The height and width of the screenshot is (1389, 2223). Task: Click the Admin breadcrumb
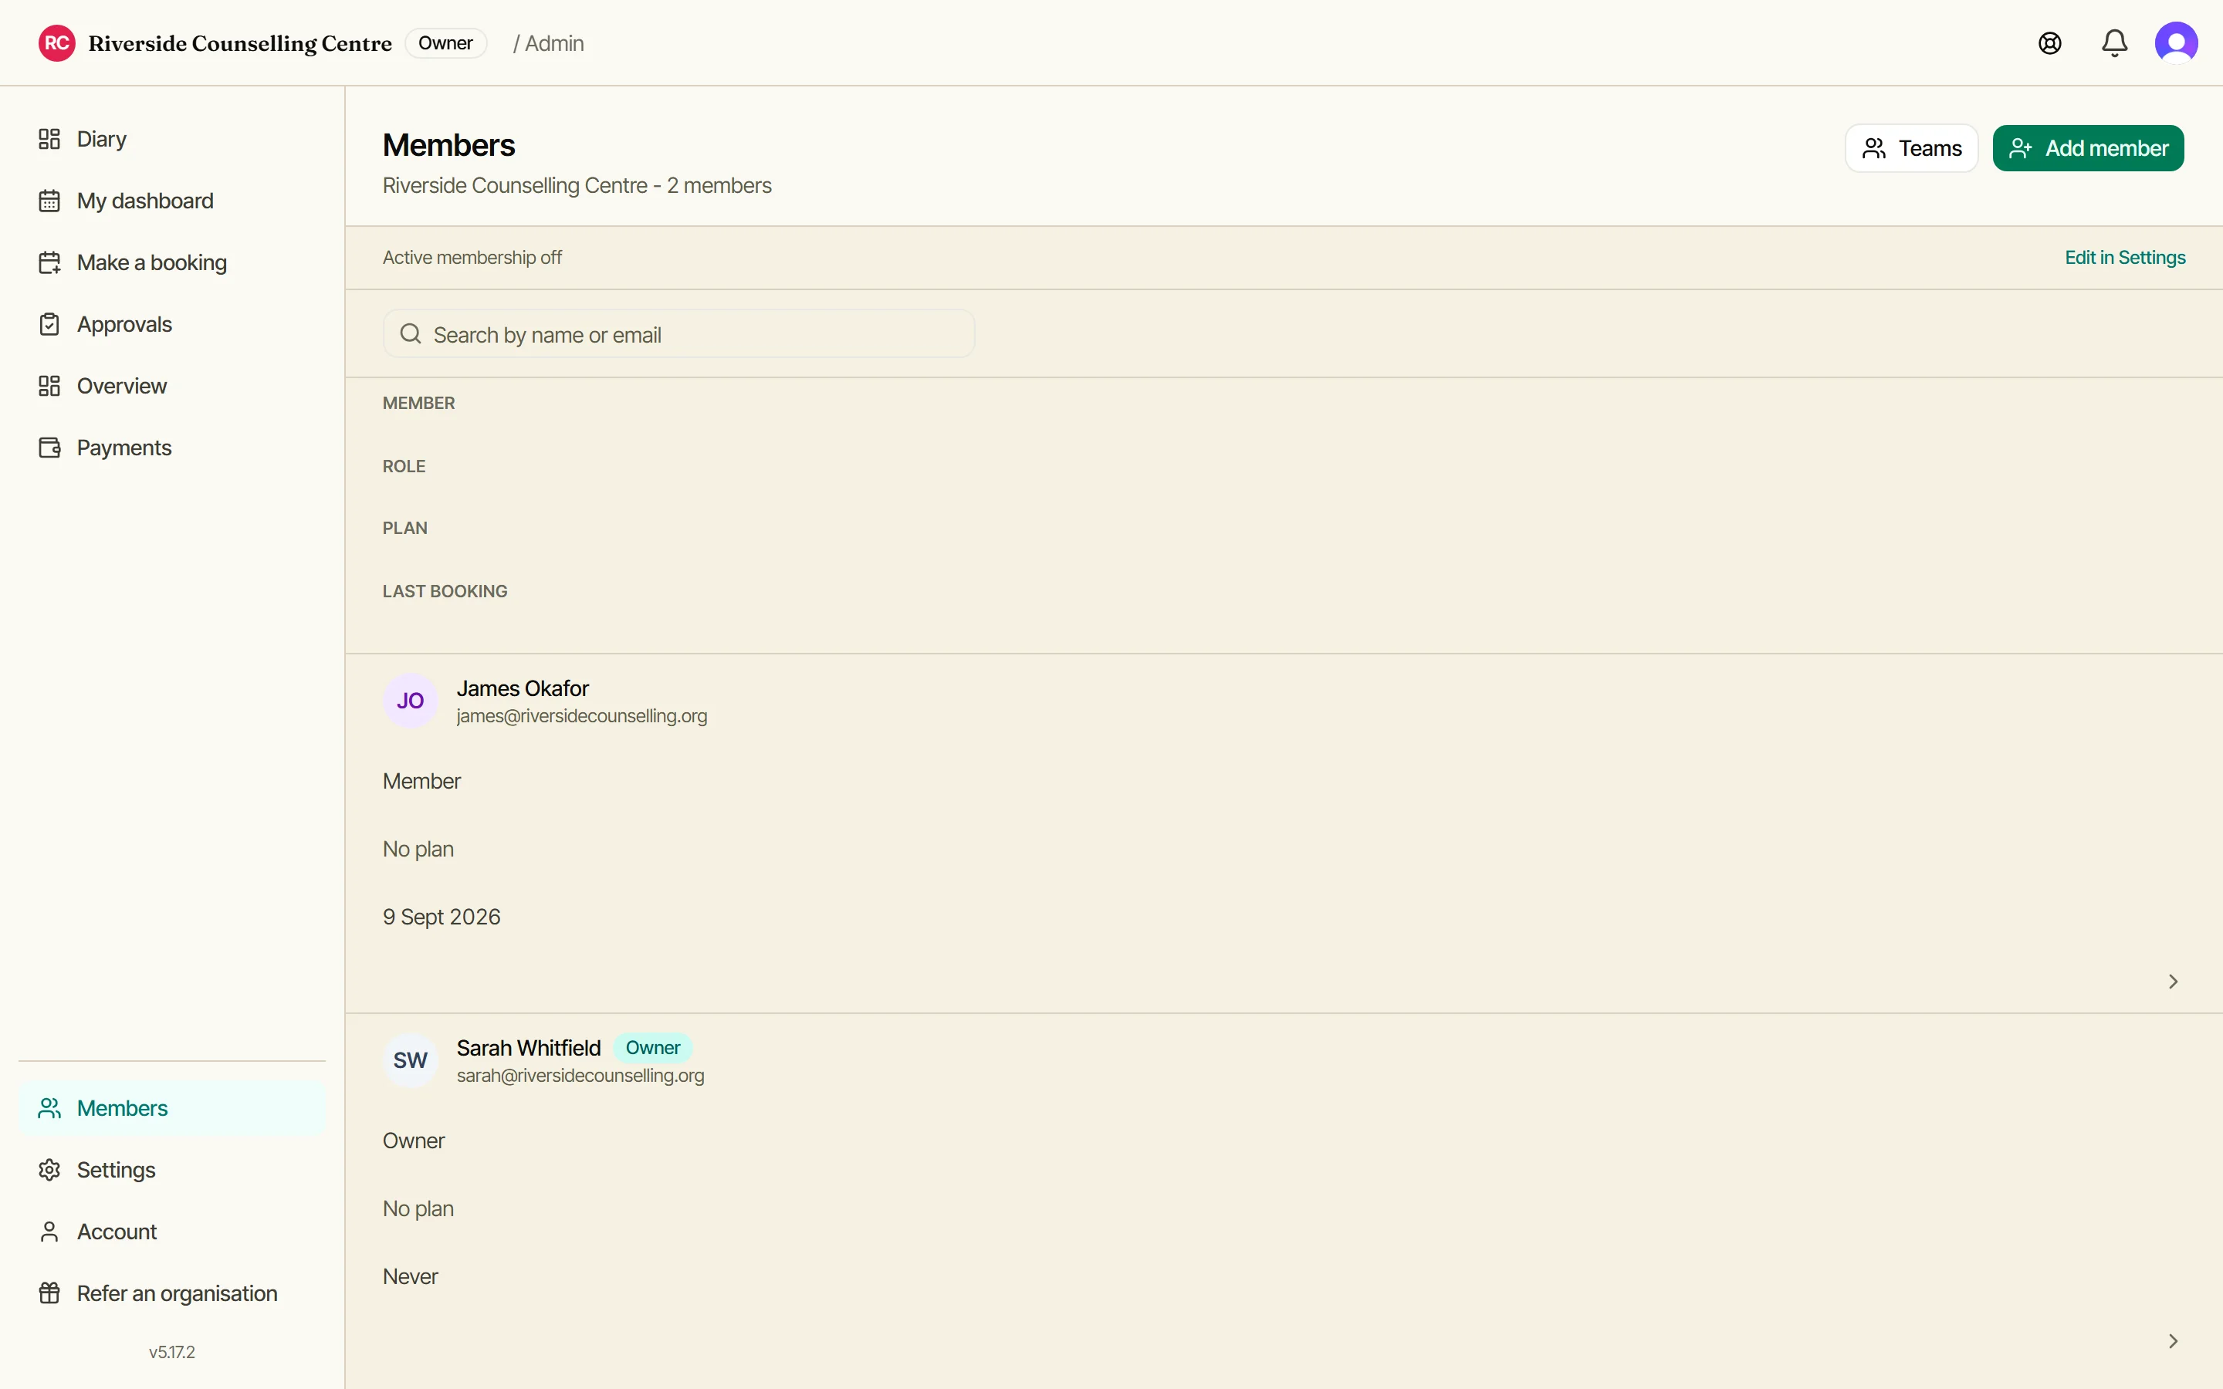tap(554, 43)
